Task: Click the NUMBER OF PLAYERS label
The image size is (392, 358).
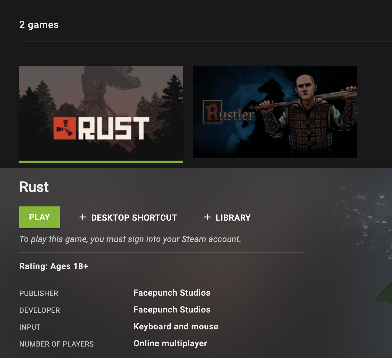Action: click(56, 344)
